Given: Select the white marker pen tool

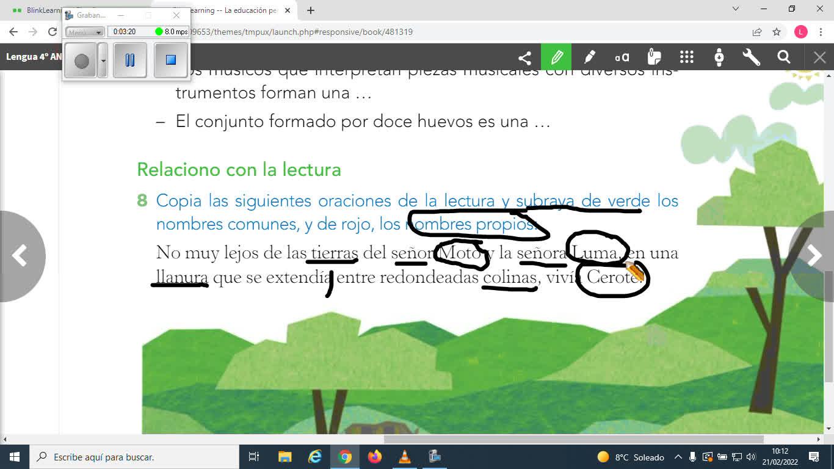Looking at the screenshot, I should [x=589, y=57].
